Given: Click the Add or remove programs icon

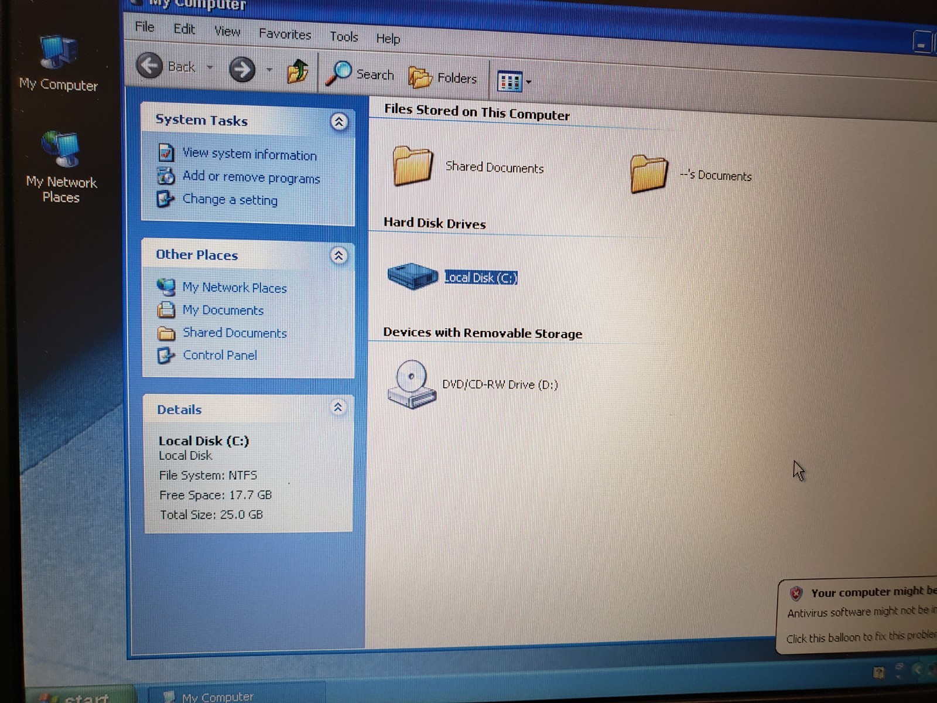Looking at the screenshot, I should (166, 175).
